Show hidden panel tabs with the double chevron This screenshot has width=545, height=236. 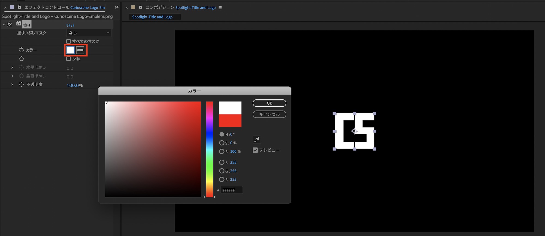click(x=117, y=7)
